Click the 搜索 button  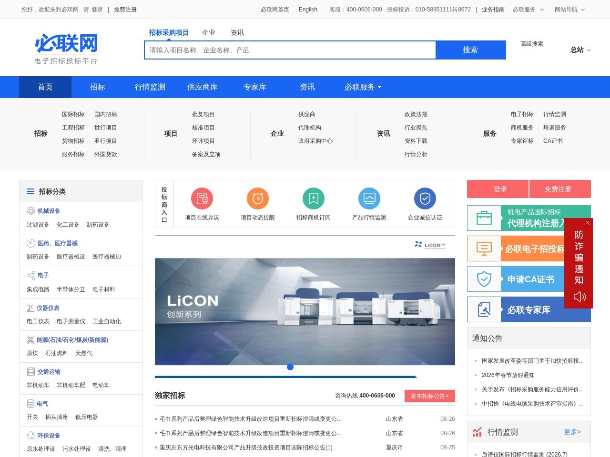[470, 50]
